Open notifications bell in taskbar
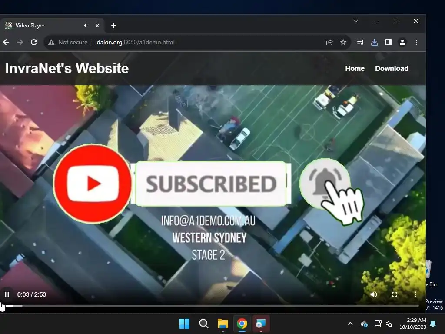 (433, 324)
